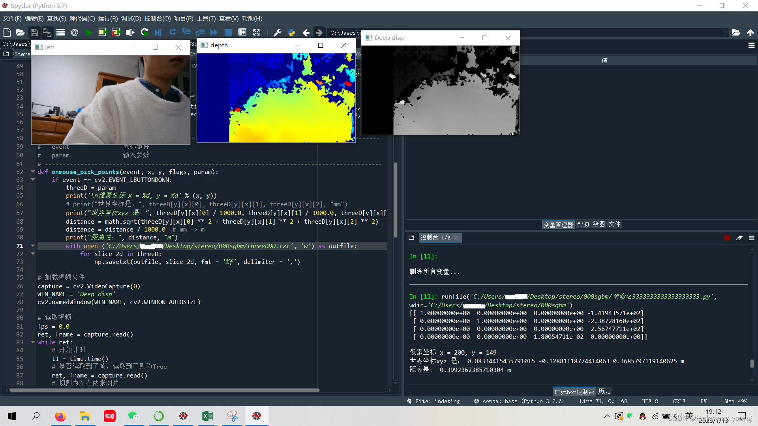Image resolution: width=758 pixels, height=426 pixels.
Task: Click the editor horizontal scrollbar
Action: click(164, 390)
